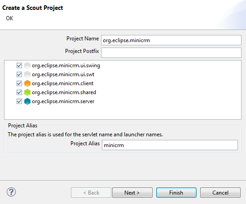The width and height of the screenshot is (246, 204).
Task: Toggle org.eclipse.minicrm.shared checkbox
Action: click(19, 92)
